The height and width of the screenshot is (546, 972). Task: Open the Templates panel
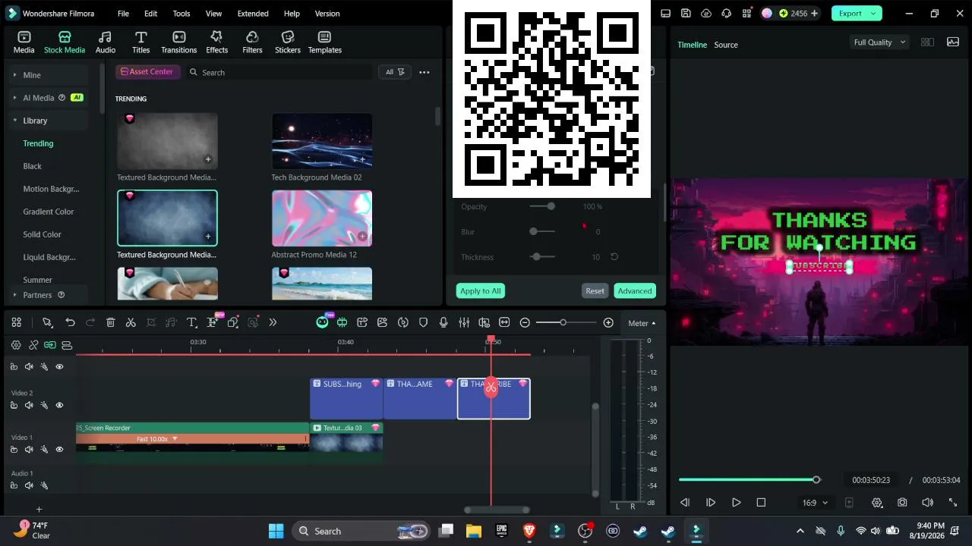(324, 42)
